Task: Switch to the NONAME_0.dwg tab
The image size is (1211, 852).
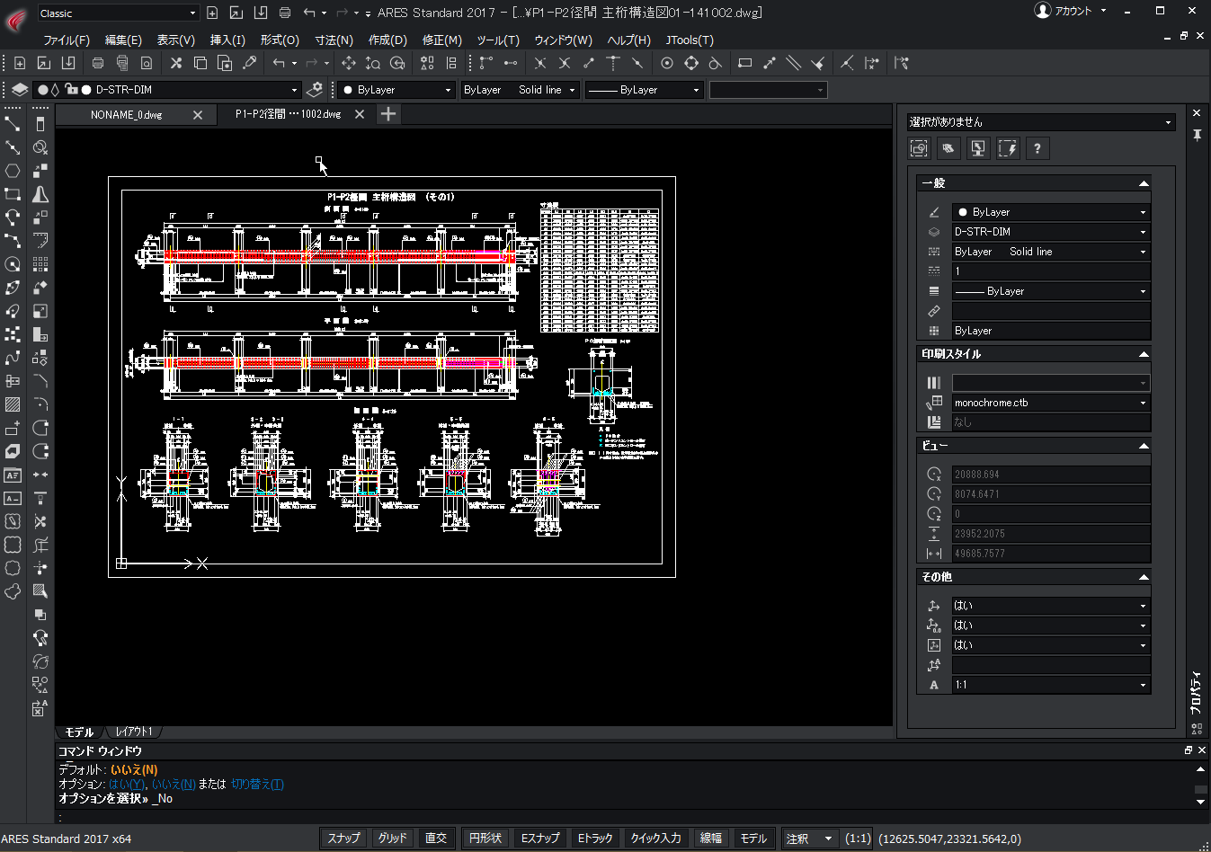Action: click(127, 115)
